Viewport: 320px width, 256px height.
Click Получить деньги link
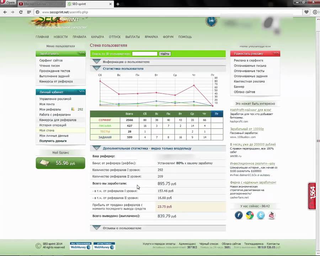pos(53,141)
